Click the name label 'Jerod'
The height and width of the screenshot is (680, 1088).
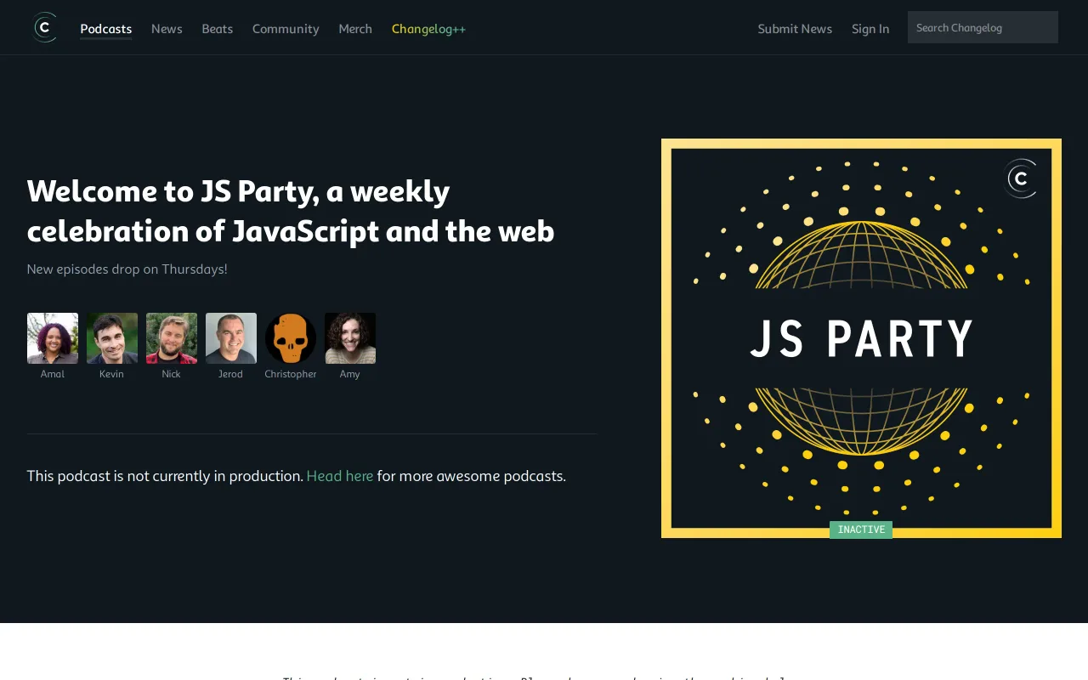point(230,374)
